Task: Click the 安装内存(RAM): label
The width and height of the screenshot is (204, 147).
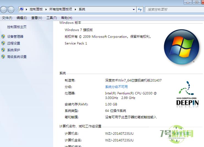Action: (x=76, y=104)
